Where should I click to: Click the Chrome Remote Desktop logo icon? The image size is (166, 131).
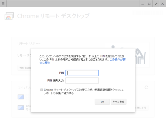tap(9, 16)
